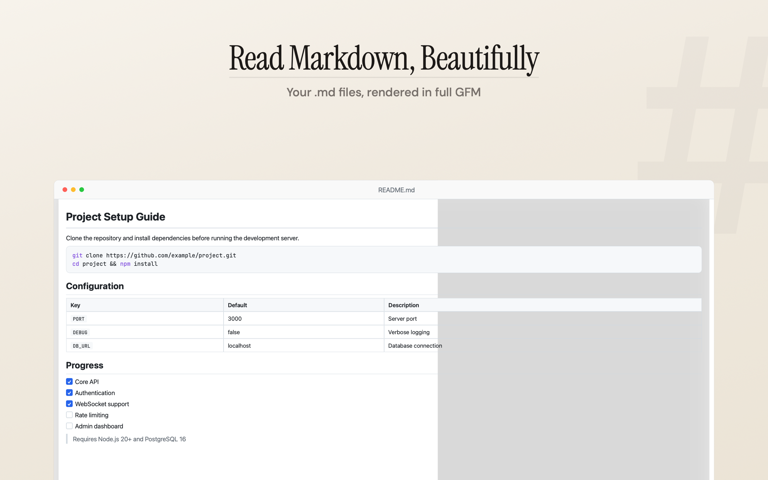Image resolution: width=768 pixels, height=480 pixels.
Task: Click the Key column header
Action: [x=75, y=305]
